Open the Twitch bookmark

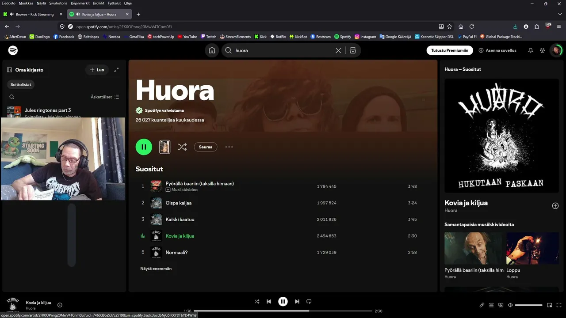click(208, 37)
